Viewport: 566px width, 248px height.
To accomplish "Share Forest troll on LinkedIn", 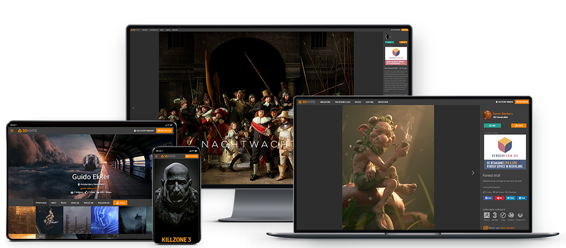I will [x=522, y=198].
